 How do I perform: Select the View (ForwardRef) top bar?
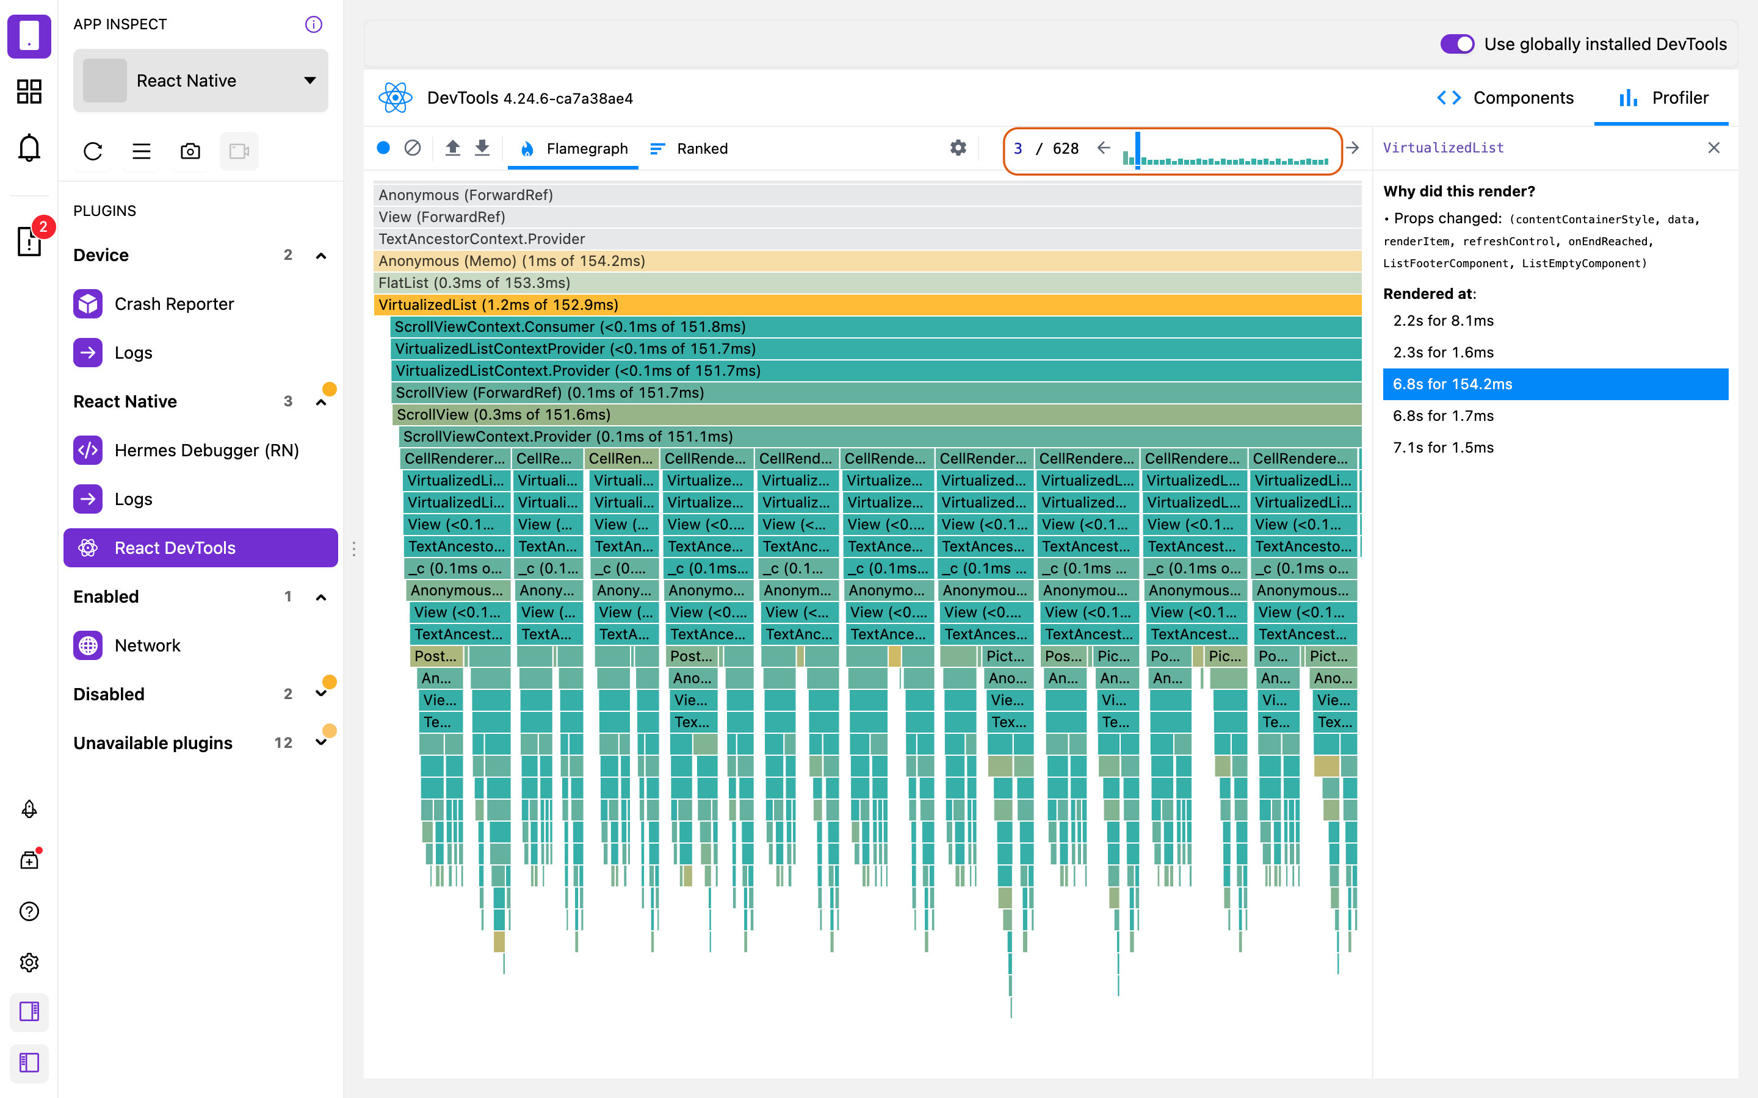coord(867,217)
